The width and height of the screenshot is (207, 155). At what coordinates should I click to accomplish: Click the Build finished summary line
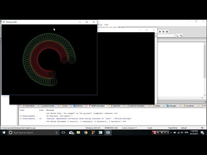pyautogui.click(x=86, y=121)
